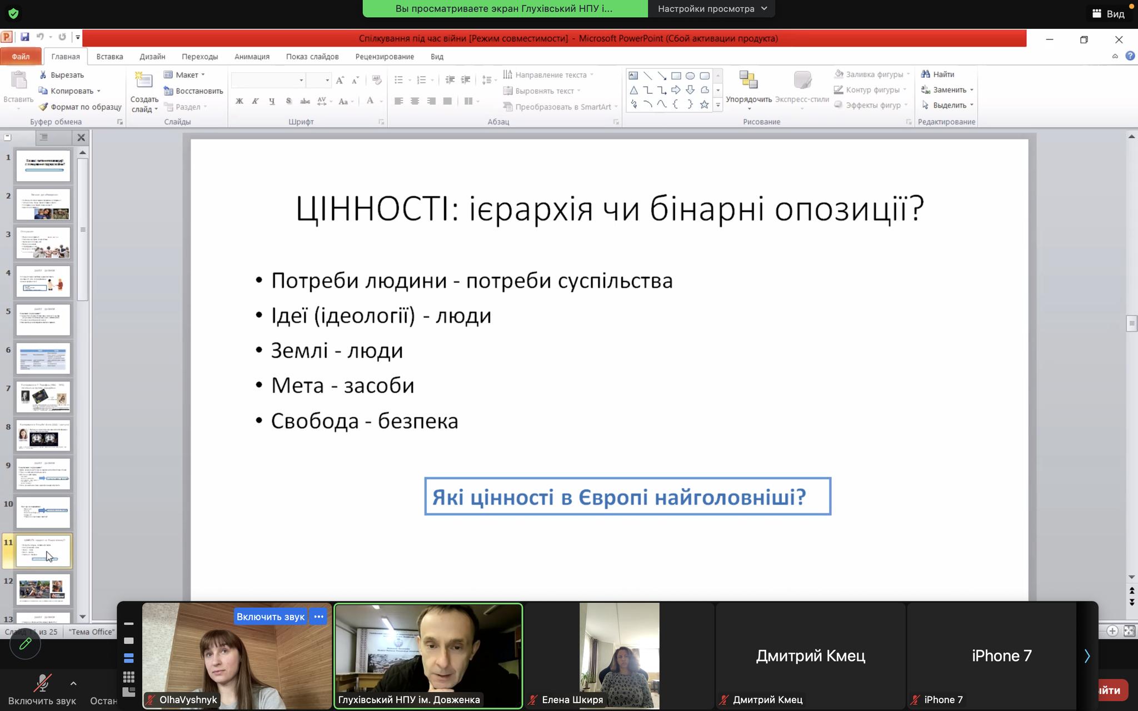Show next participants with right chevron
The image size is (1138, 711).
coord(1087,656)
